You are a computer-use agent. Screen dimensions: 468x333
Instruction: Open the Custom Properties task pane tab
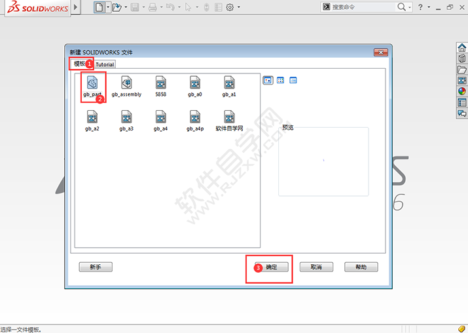(x=461, y=102)
